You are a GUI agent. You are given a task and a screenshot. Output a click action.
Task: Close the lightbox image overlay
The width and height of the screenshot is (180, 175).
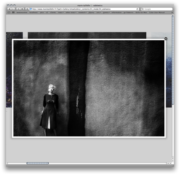tap(166, 38)
